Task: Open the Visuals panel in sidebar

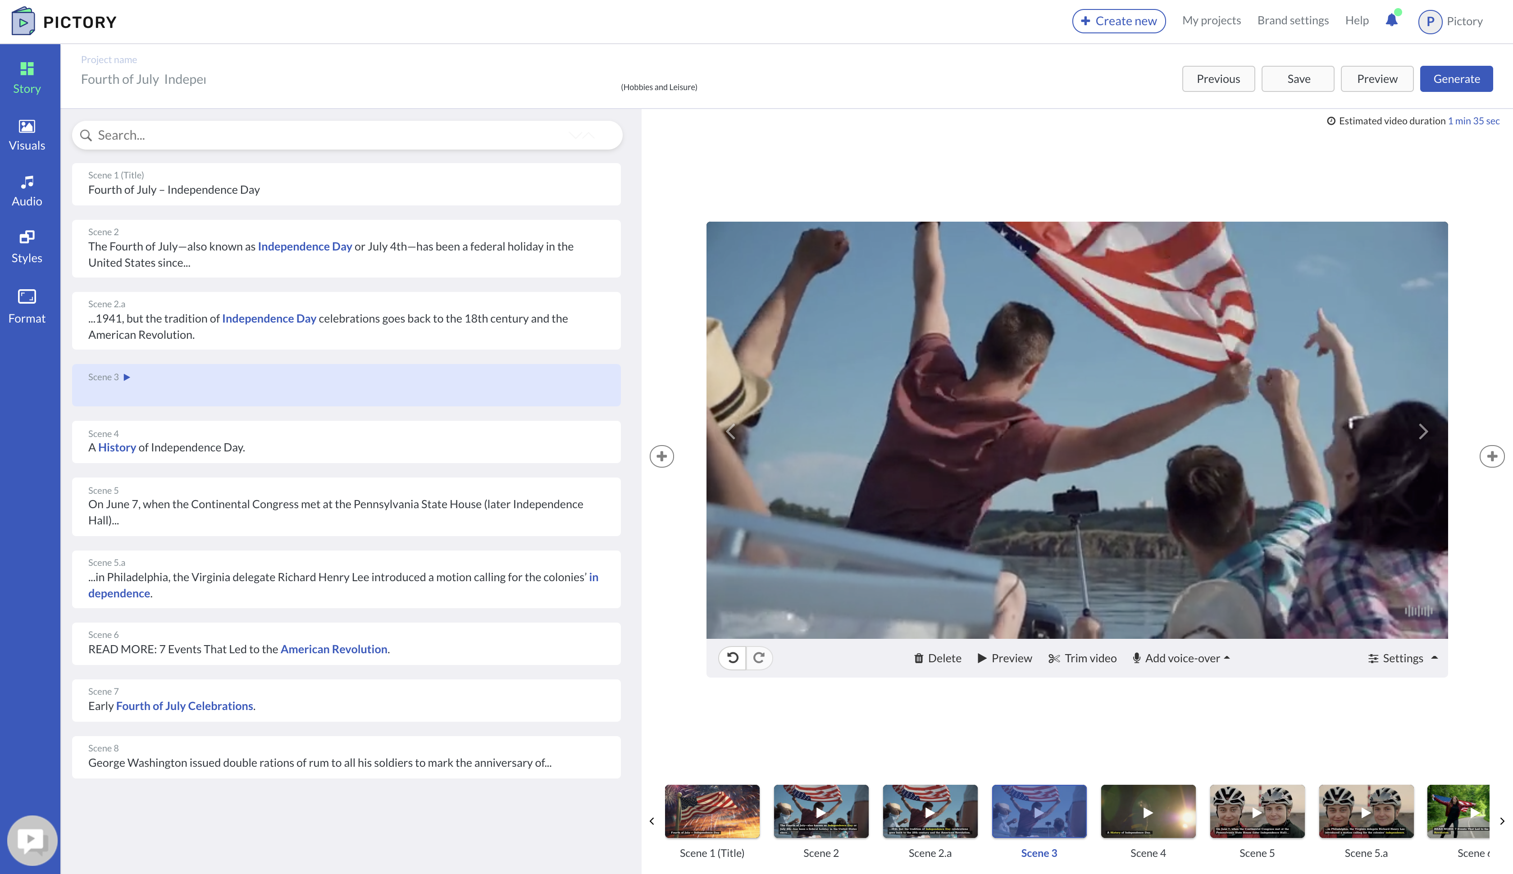Action: 27,134
